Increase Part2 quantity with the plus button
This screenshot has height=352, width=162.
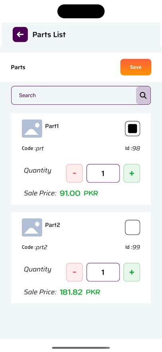tap(132, 272)
